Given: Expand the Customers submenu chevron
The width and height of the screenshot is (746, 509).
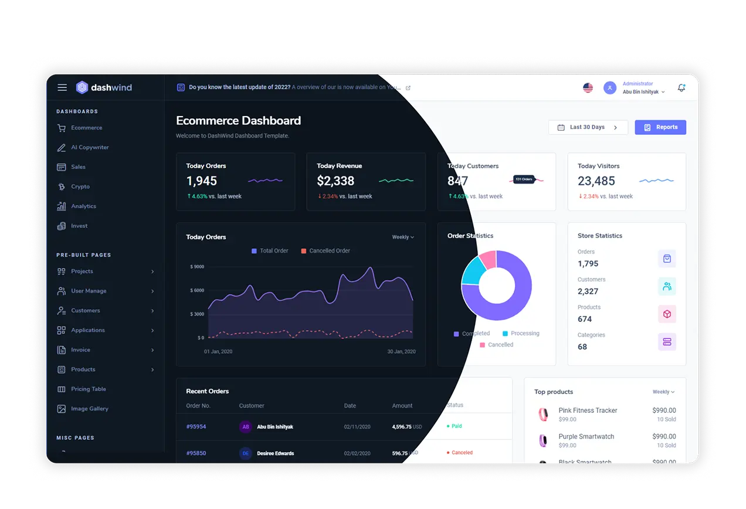Looking at the screenshot, I should point(152,311).
